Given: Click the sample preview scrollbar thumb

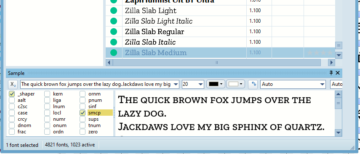Looking at the screenshot, I should (338, 103).
